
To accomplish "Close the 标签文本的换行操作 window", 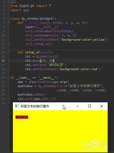I will [102, 106].
